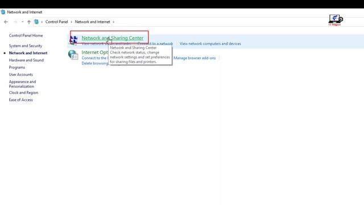
Task: Open Clock and Region category
Action: (23, 92)
